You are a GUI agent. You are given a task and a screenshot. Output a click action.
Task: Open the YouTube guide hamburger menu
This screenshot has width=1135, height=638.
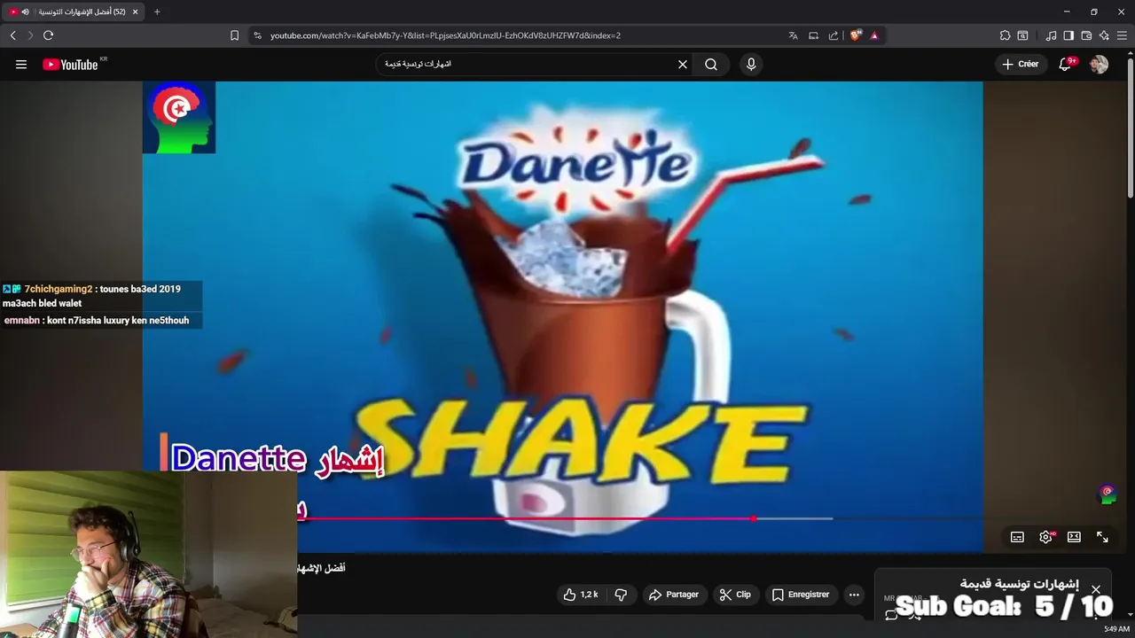(21, 64)
